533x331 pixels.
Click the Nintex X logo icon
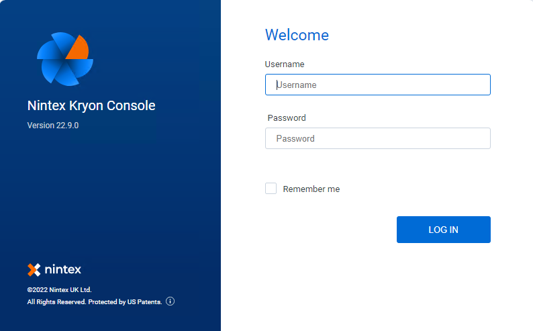[x=34, y=270]
